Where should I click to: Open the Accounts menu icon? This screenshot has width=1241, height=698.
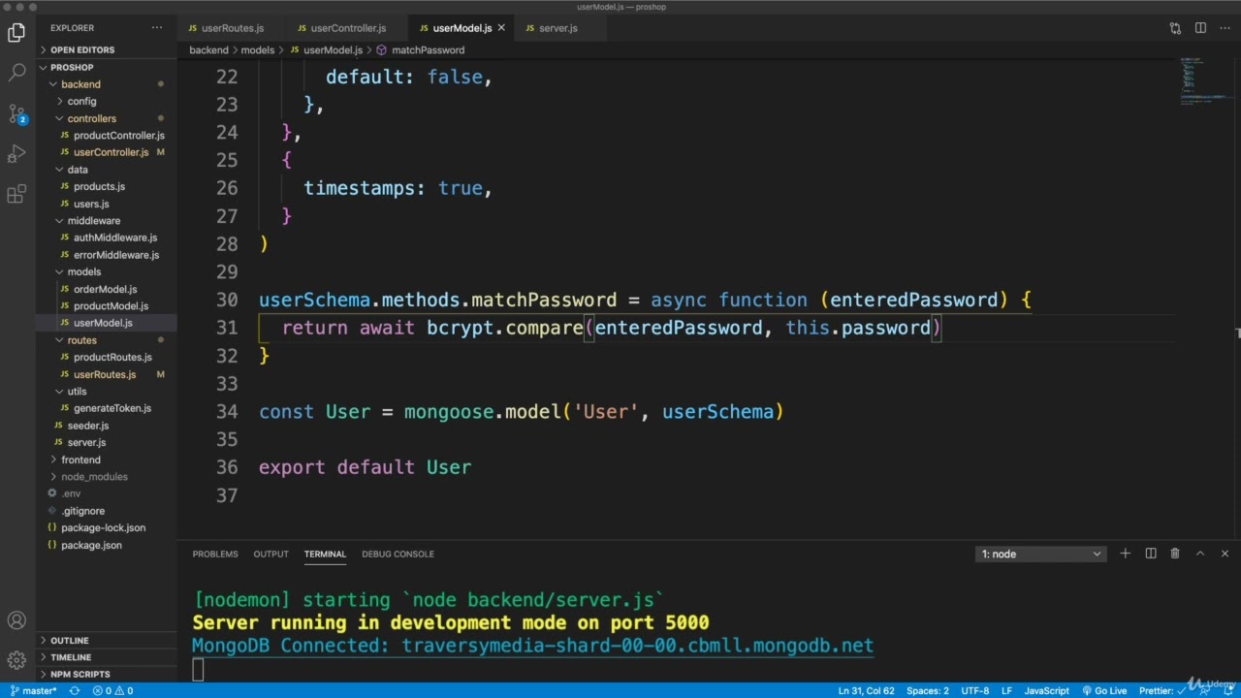16,620
